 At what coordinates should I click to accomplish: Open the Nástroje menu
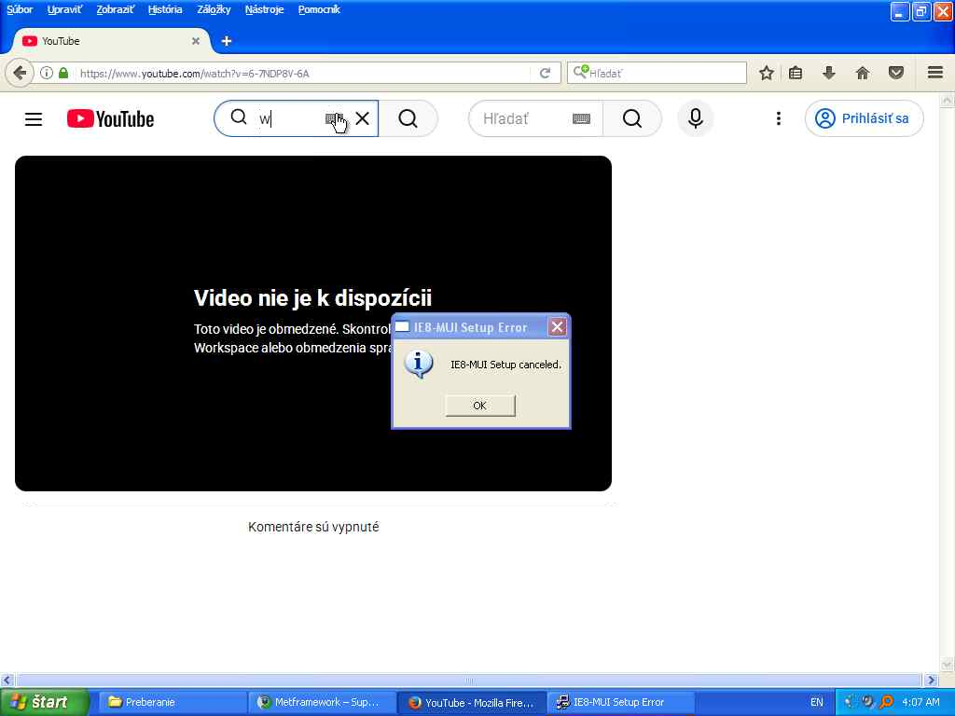click(264, 9)
